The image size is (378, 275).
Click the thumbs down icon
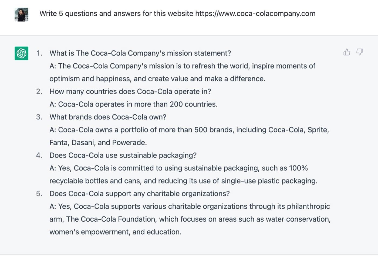click(360, 52)
